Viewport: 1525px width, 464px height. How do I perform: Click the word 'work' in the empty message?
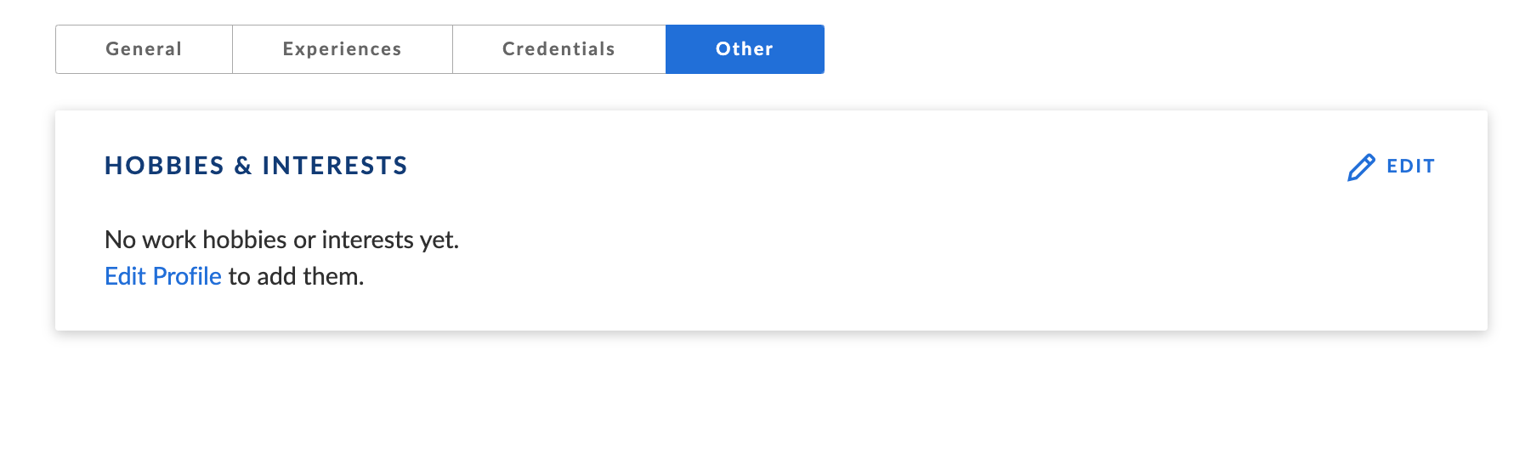click(169, 240)
